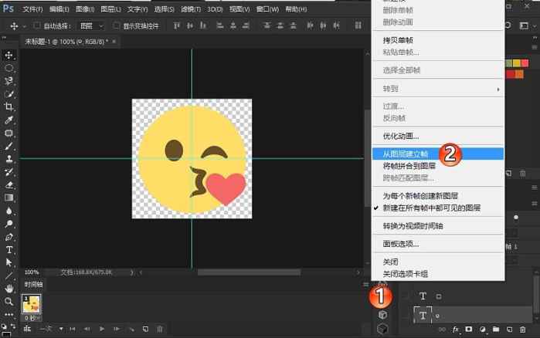
Task: Play the frame animation
Action: [x=102, y=329]
